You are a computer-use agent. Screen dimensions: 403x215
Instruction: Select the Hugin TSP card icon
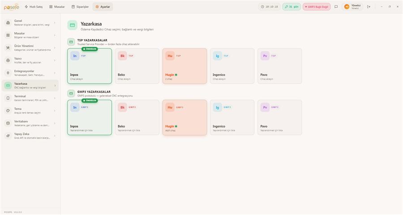tap(170, 56)
